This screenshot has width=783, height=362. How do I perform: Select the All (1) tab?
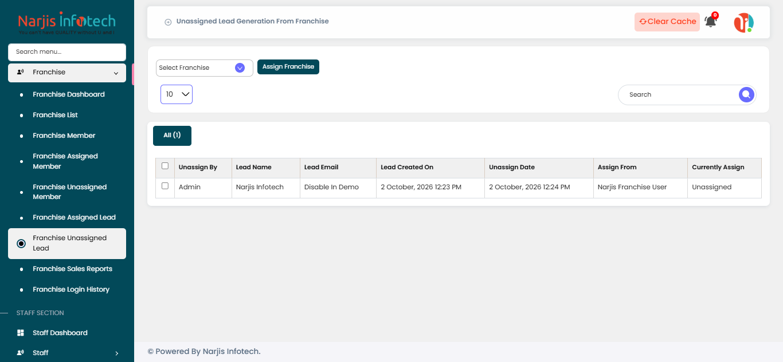(172, 136)
